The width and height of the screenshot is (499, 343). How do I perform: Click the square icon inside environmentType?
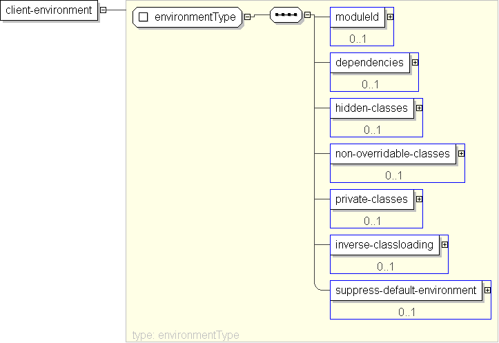(144, 17)
